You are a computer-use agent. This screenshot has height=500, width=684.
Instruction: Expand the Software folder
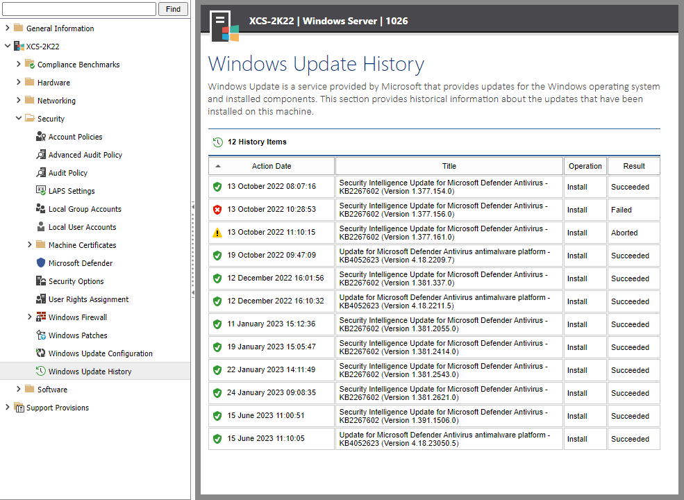tap(18, 389)
